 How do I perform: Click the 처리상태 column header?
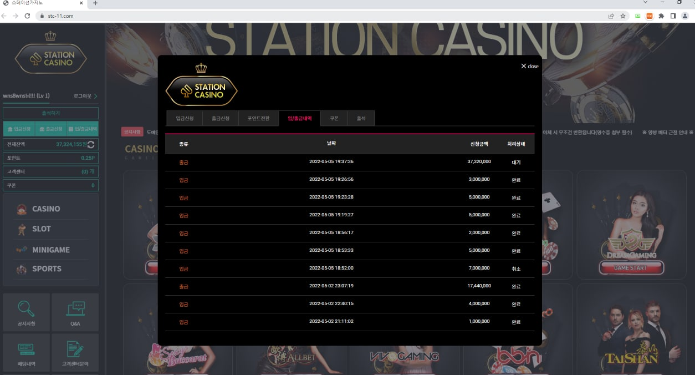(x=516, y=144)
